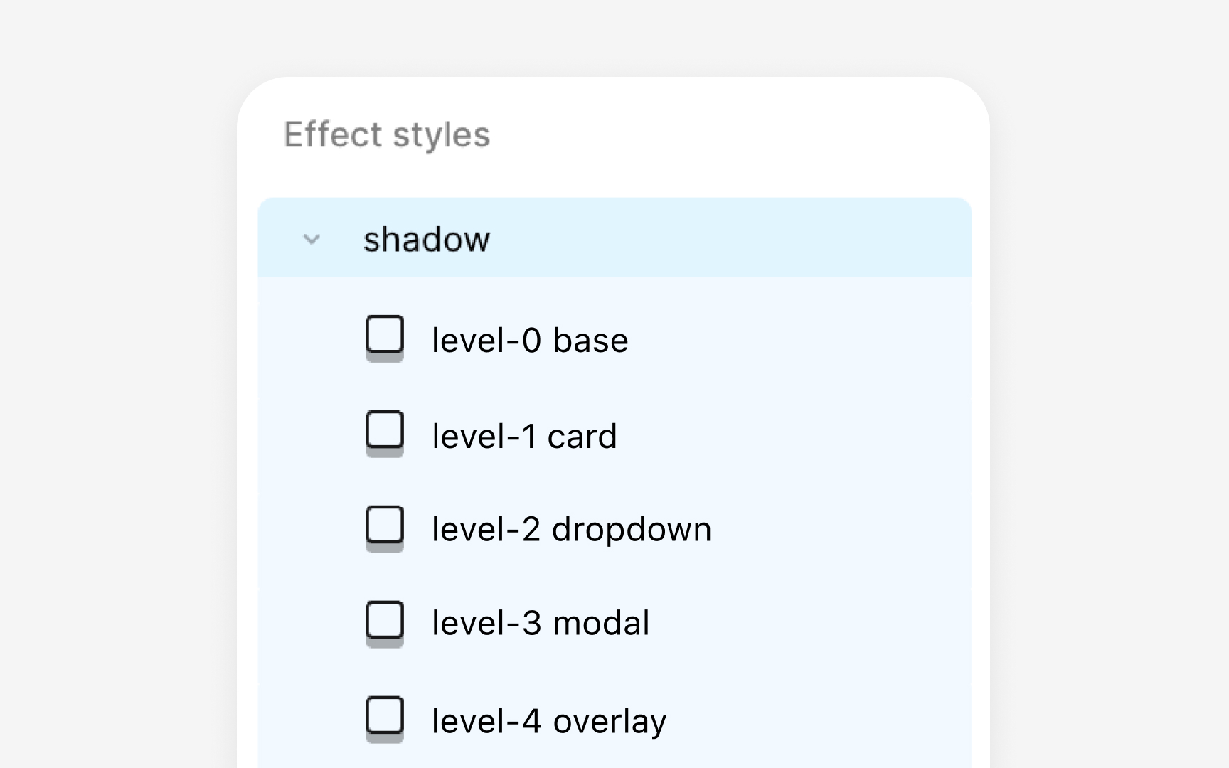Open the Effect styles panel header
This screenshot has height=768, width=1229.
[387, 134]
